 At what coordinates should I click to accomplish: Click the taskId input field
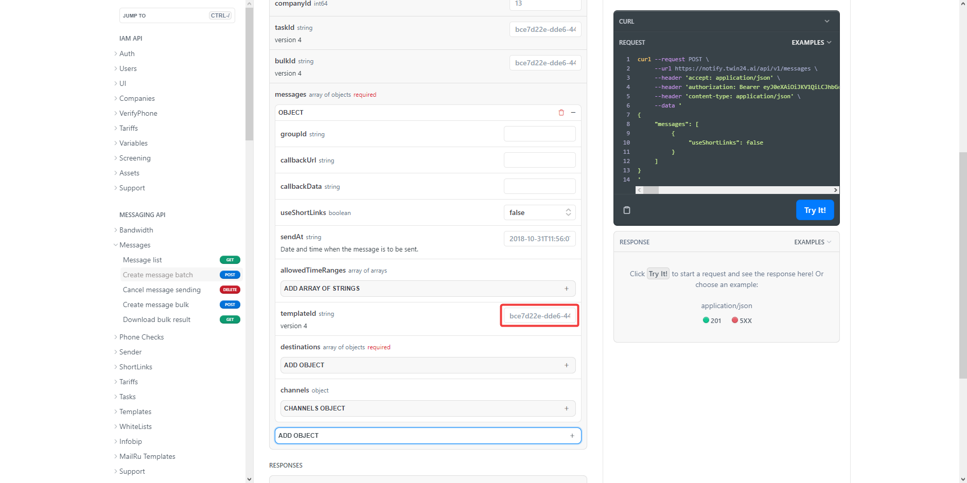point(545,29)
